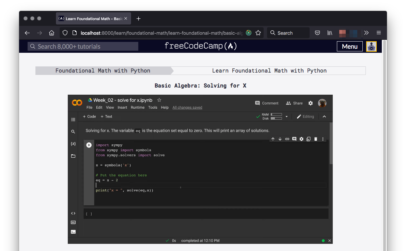Copy link to the cell

[287, 139]
